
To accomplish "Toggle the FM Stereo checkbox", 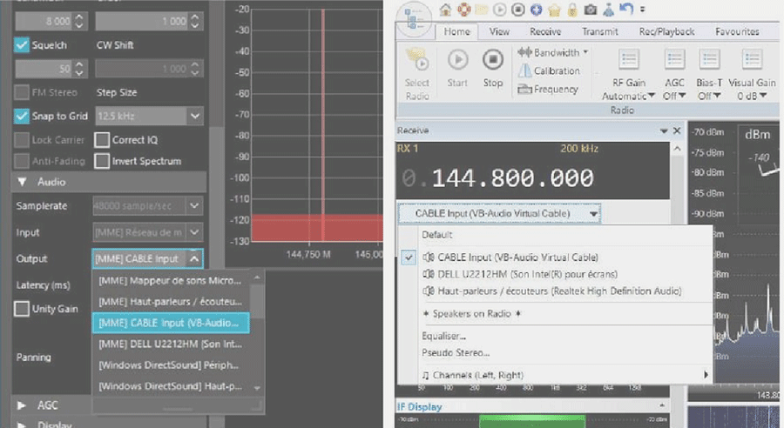I will 22,92.
